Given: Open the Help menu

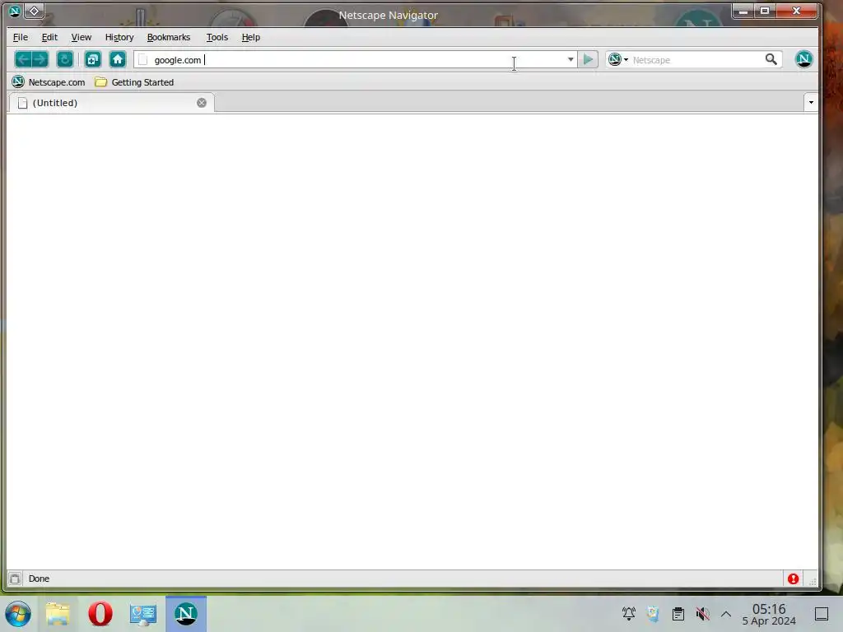Looking at the screenshot, I should [x=251, y=37].
